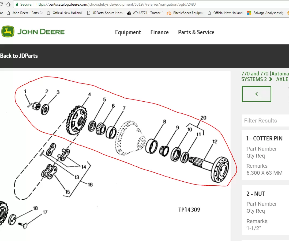Open the Official New Holland bookmark beside JDParts

pos(64,13)
